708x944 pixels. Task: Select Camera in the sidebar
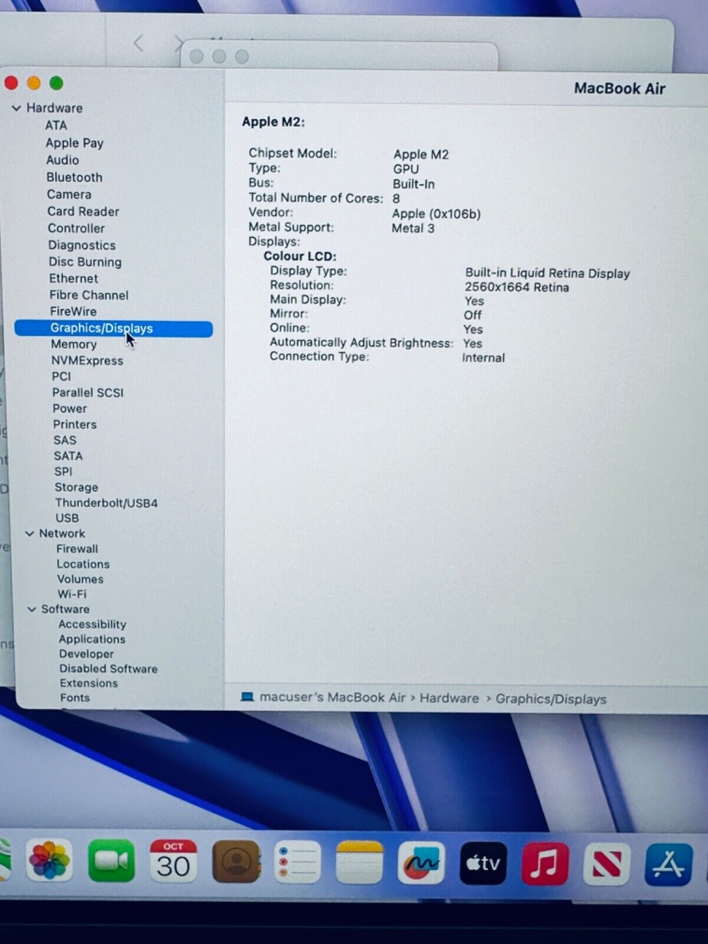click(69, 194)
